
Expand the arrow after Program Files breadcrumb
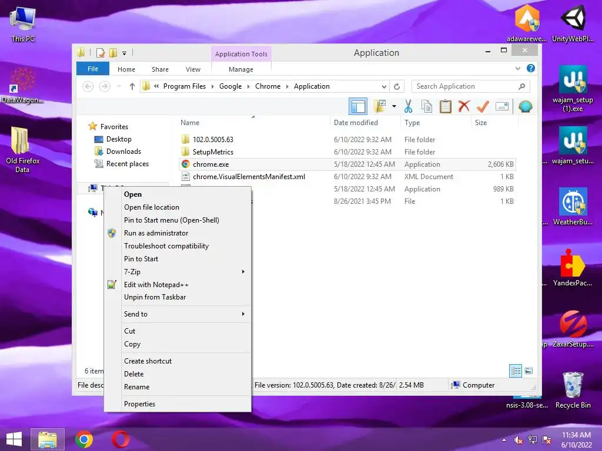click(212, 86)
